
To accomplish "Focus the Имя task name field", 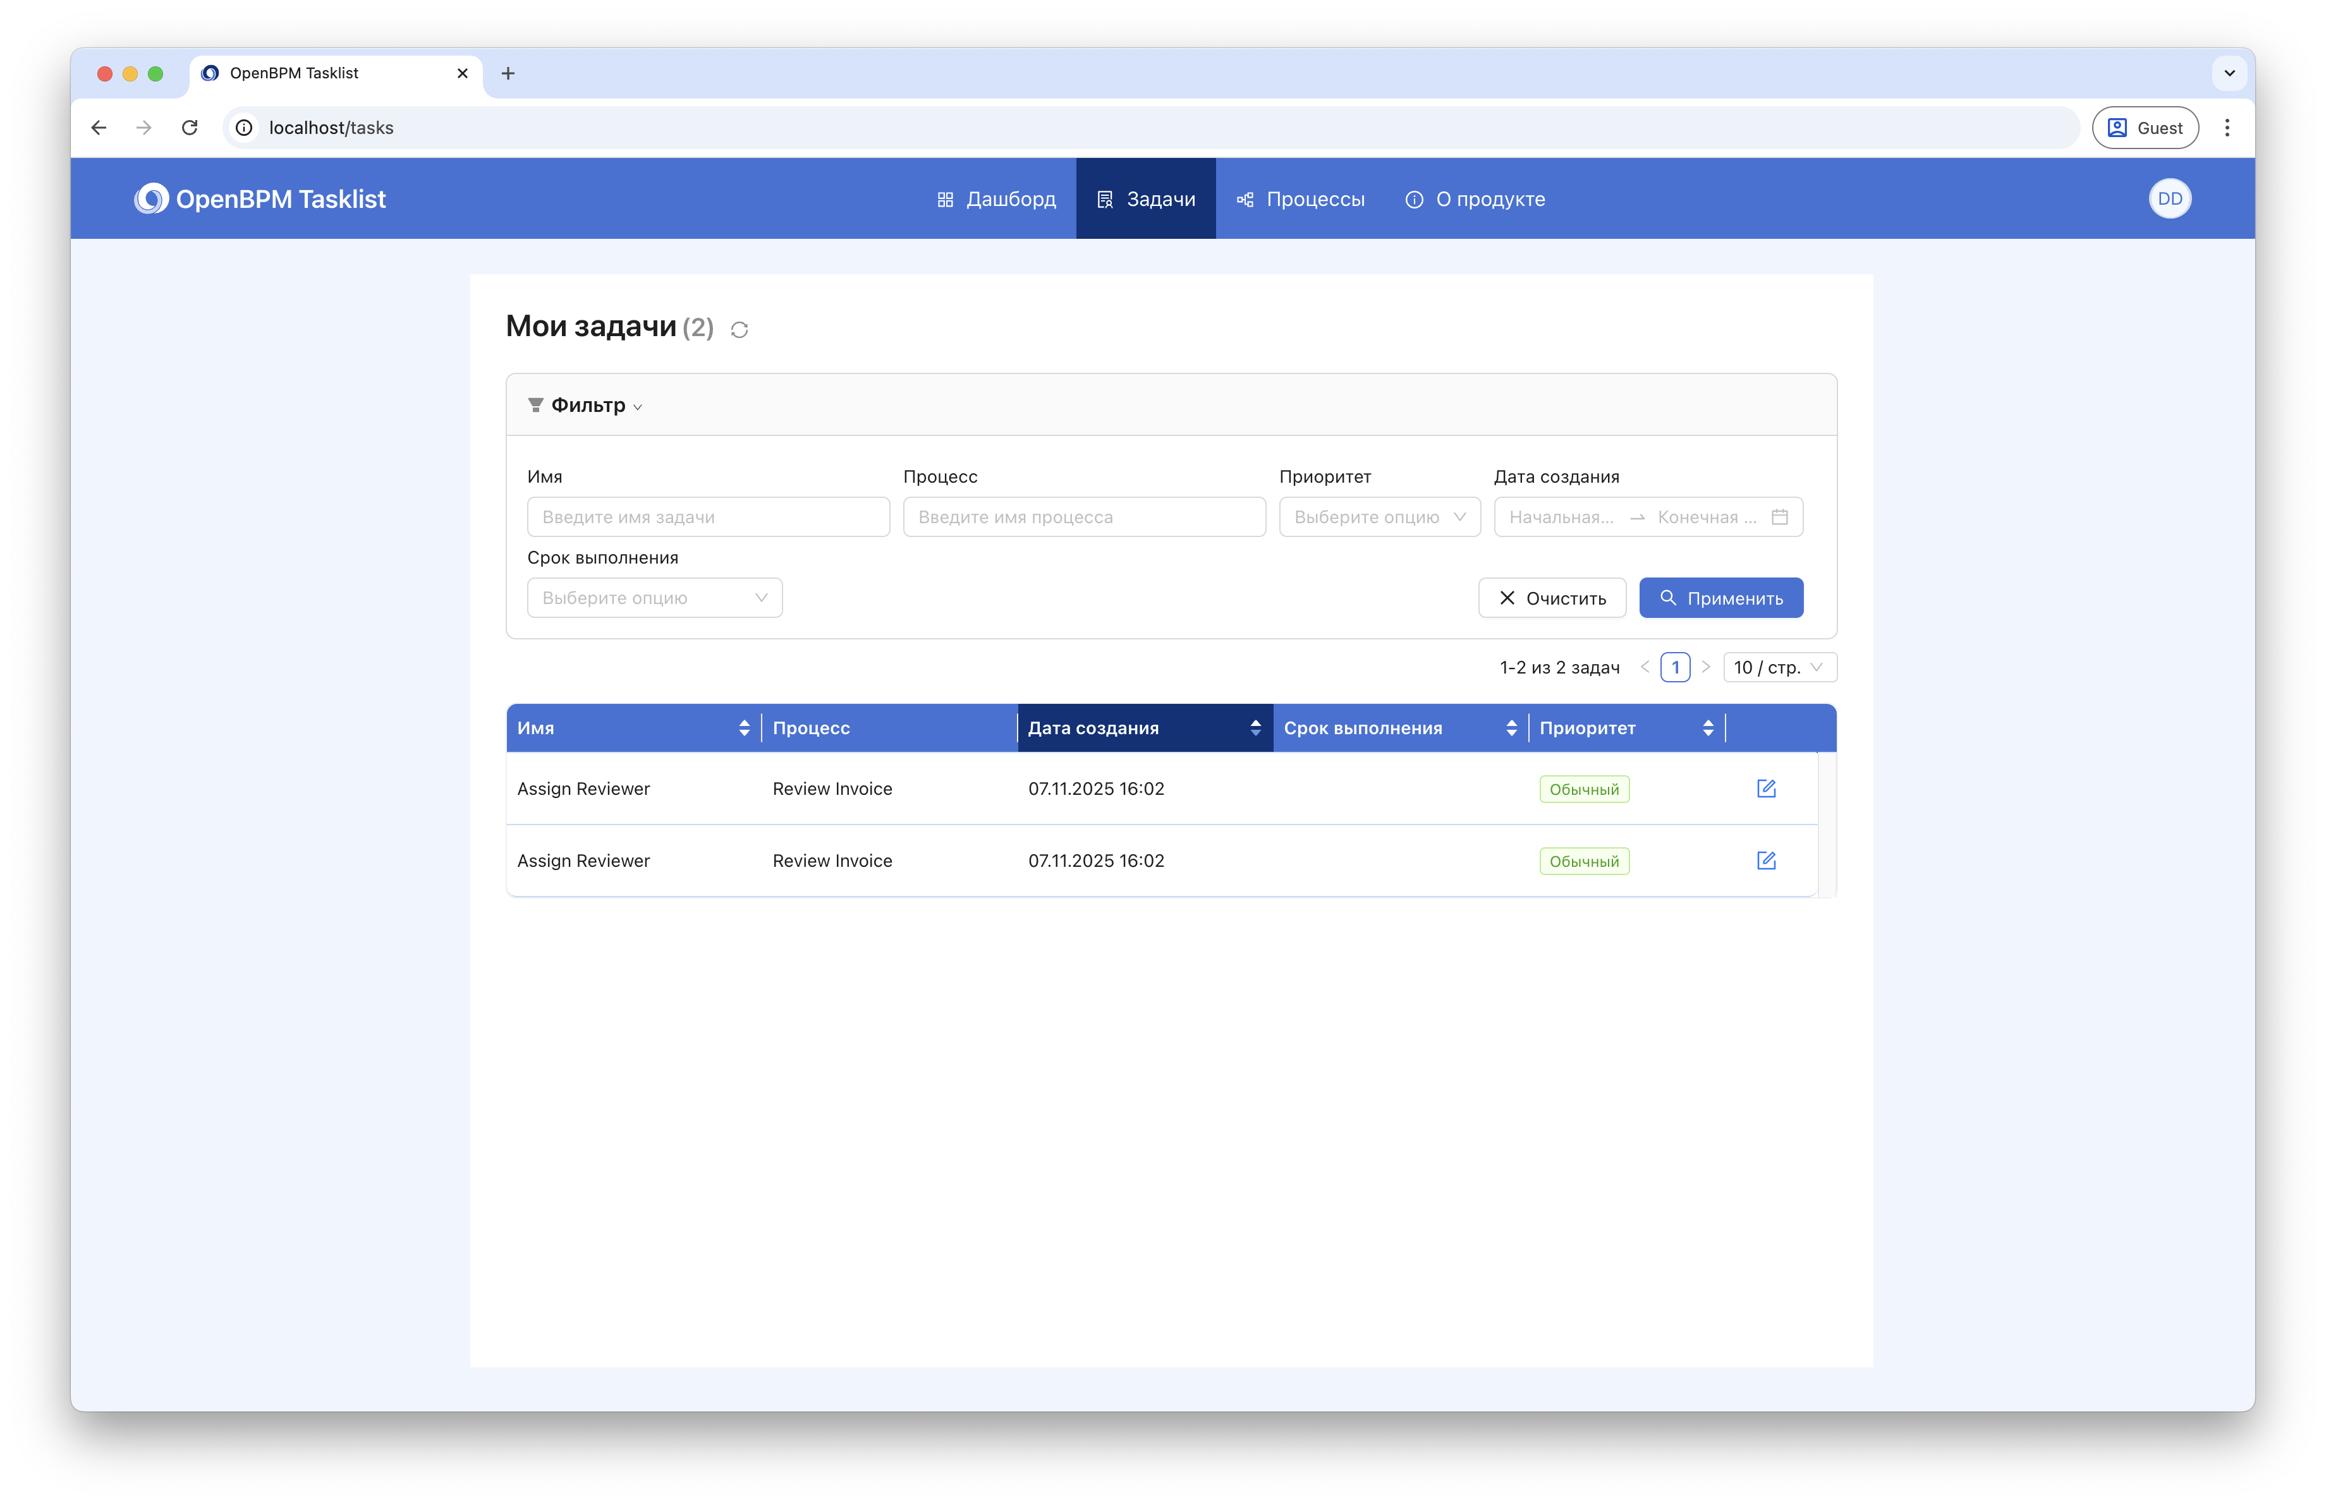I will pyautogui.click(x=707, y=517).
